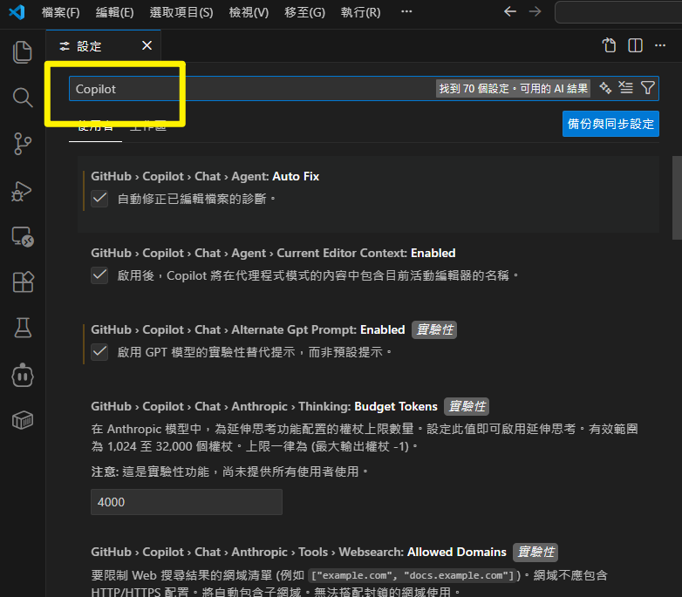Viewport: 682px width, 597px height.
Task: Click the title bar command center search
Action: (x=618, y=12)
